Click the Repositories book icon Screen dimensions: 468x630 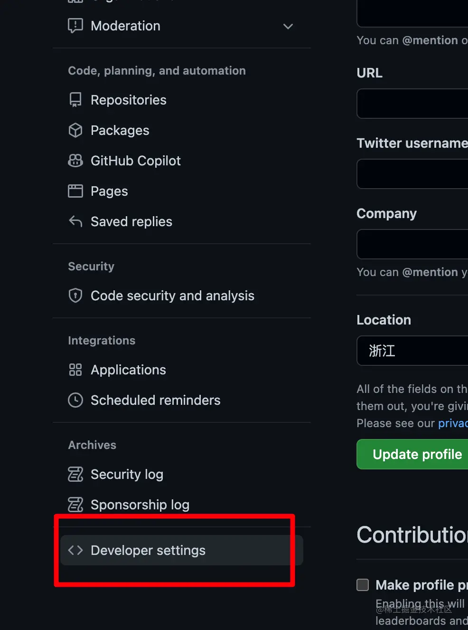coord(75,100)
